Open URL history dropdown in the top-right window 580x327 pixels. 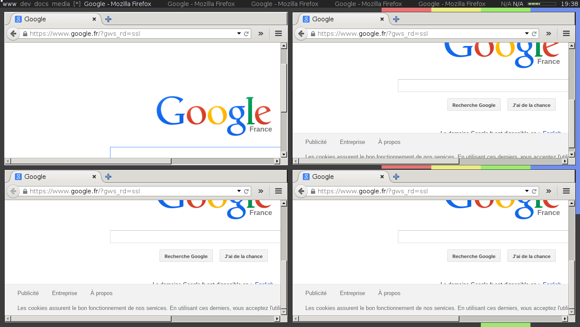[527, 34]
